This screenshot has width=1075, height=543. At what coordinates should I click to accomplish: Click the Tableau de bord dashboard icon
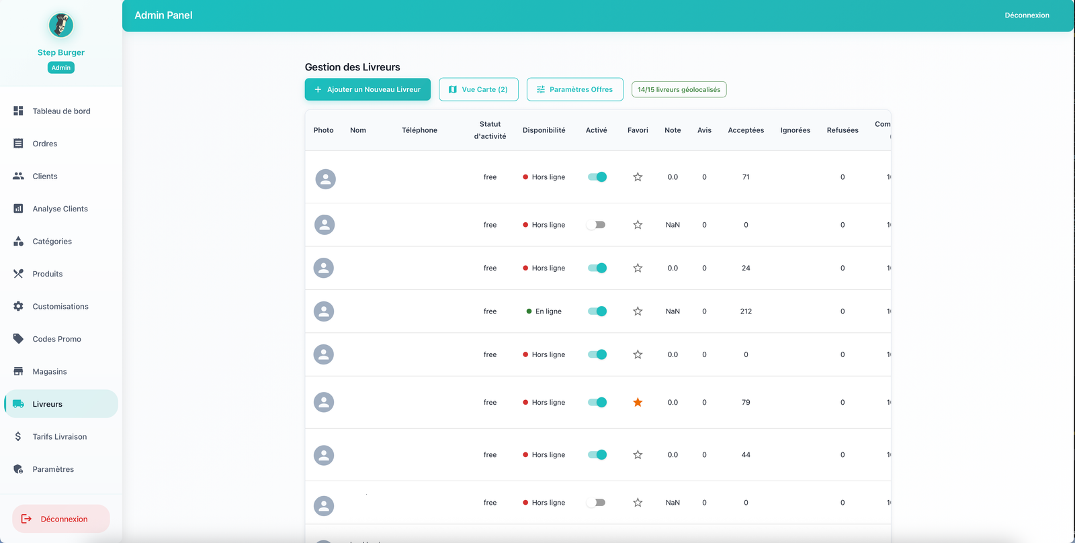18,111
